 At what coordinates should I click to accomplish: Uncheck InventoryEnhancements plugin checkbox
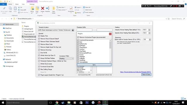pyautogui.click(x=78, y=40)
